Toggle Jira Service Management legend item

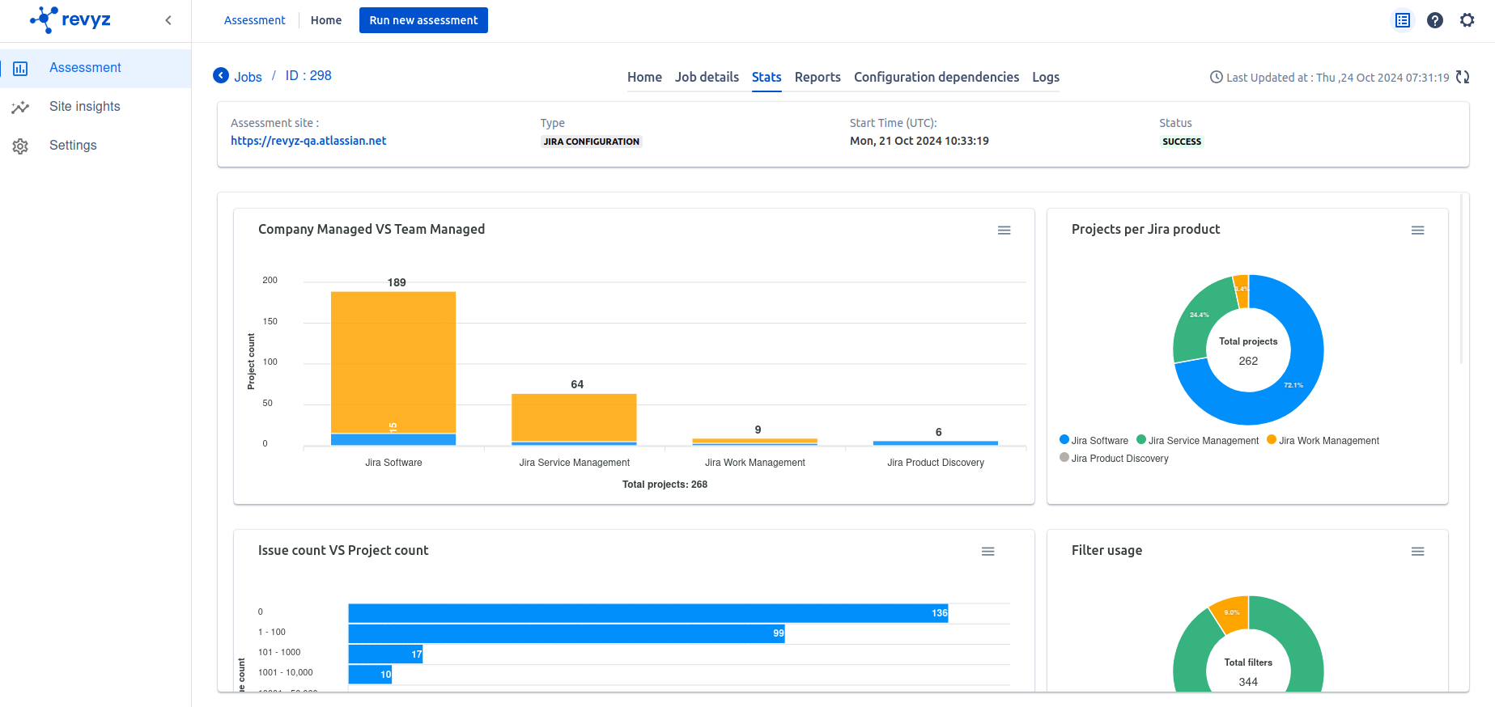coord(1197,441)
